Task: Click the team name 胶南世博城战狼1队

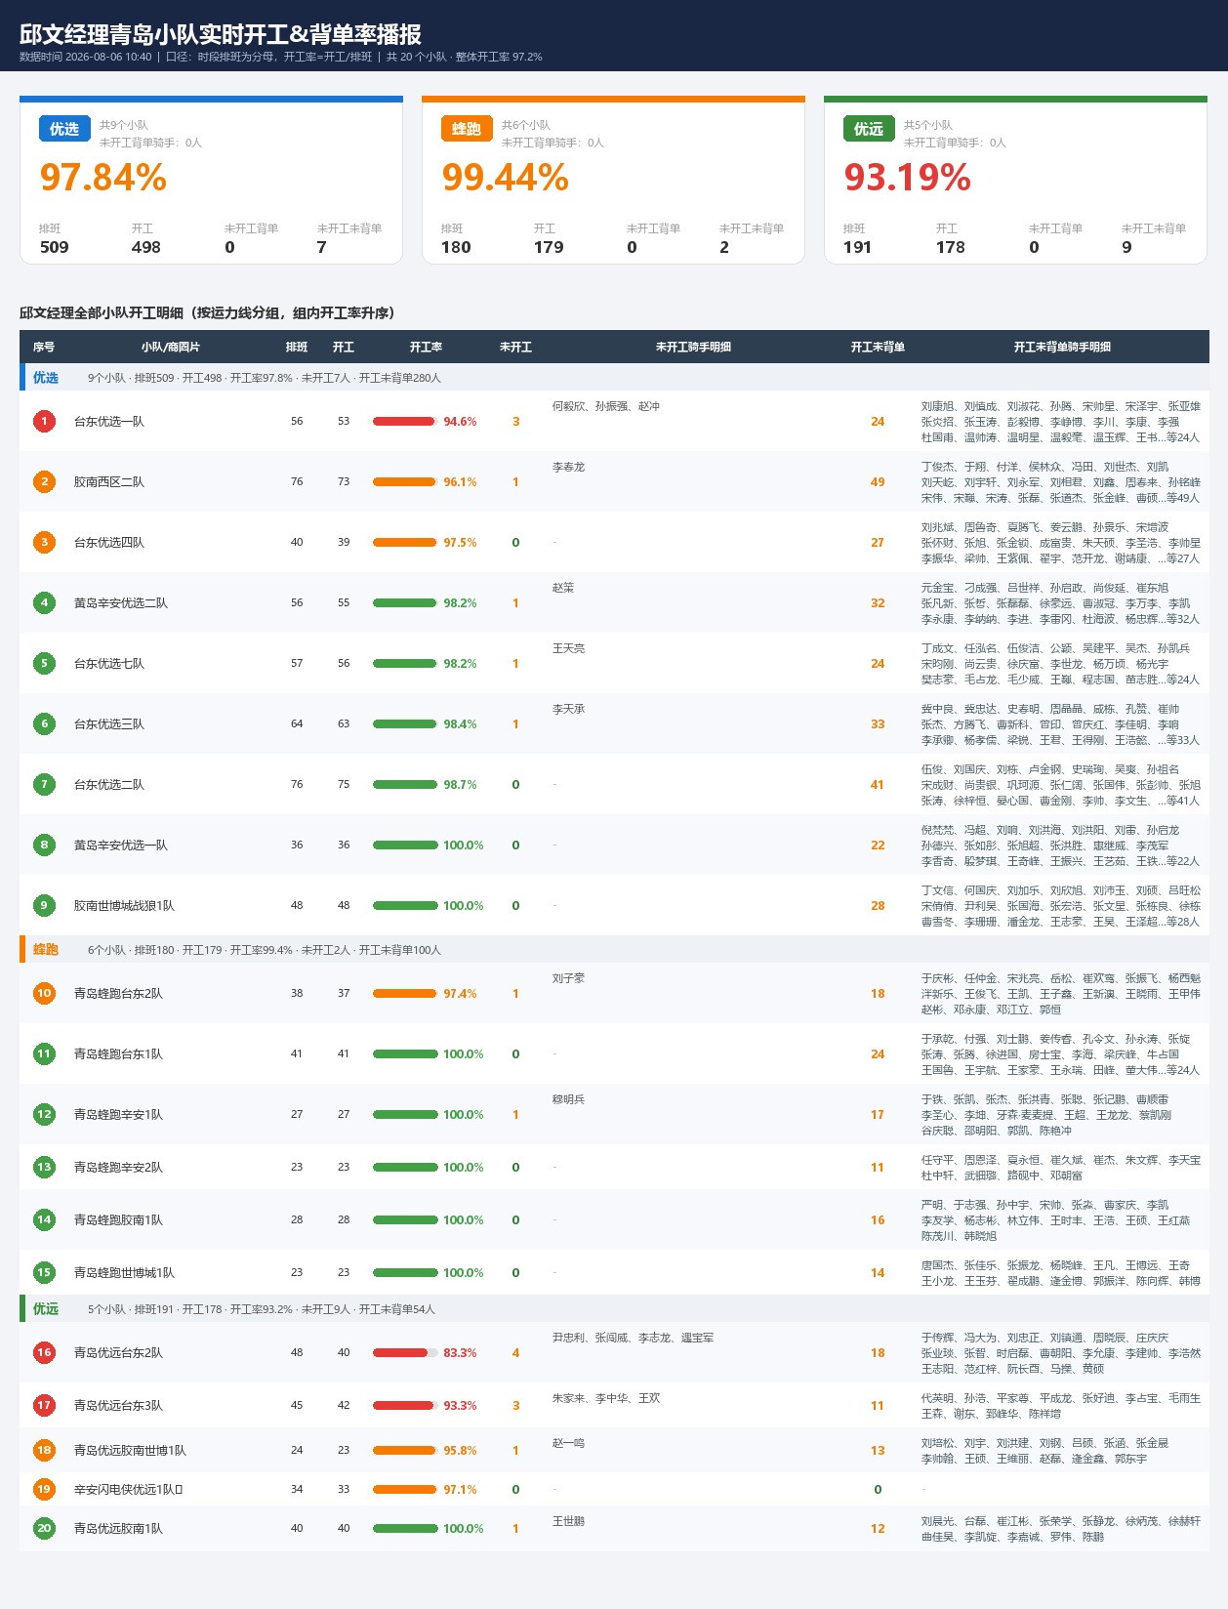Action: (x=124, y=905)
